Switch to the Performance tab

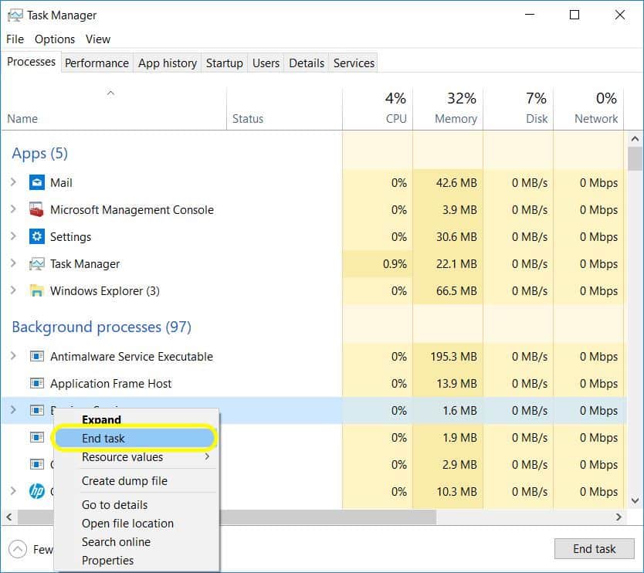click(97, 63)
